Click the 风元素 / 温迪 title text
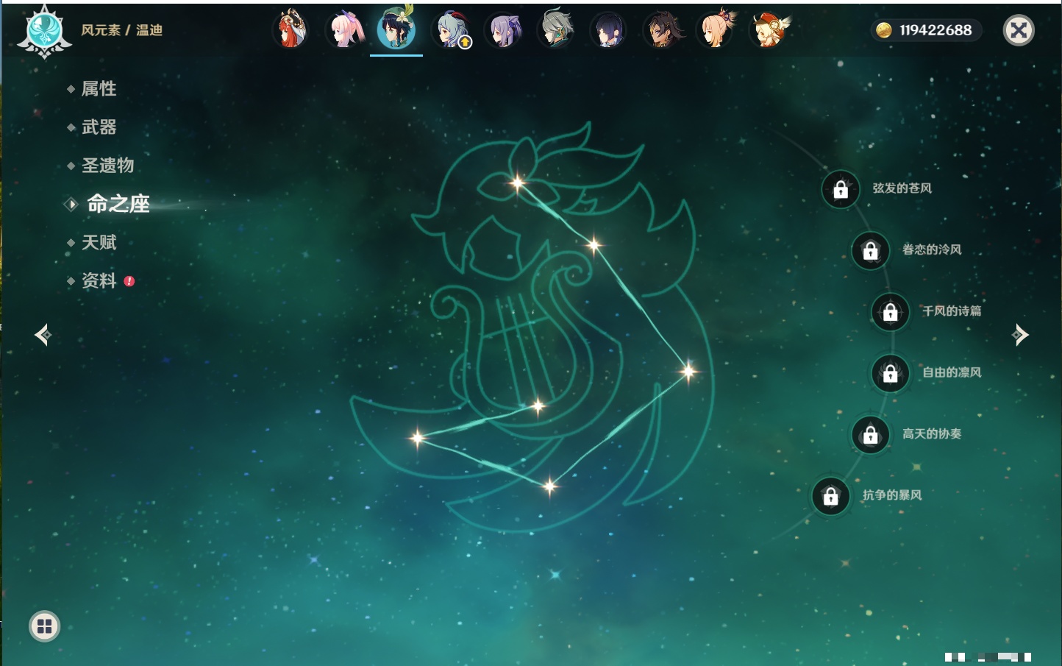Viewport: 1062px width, 666px height. click(122, 30)
